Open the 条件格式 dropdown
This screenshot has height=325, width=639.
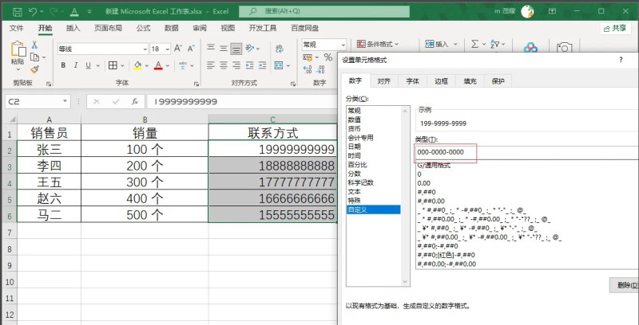[378, 44]
